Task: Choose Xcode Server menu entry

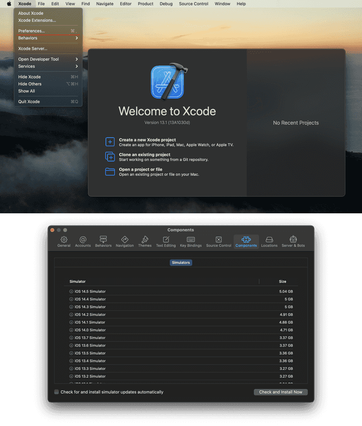Action: tap(48, 49)
